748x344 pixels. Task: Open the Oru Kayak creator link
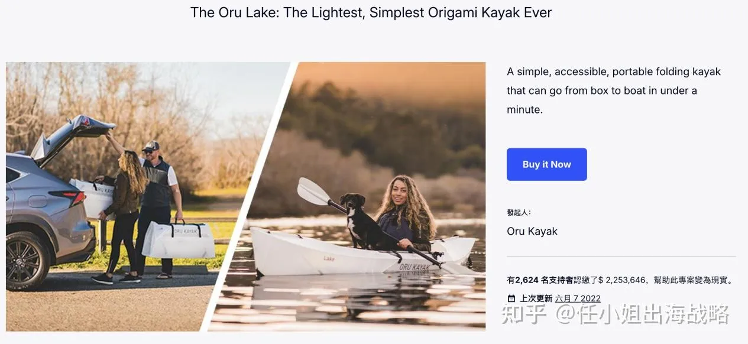coord(532,231)
